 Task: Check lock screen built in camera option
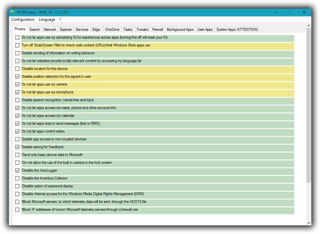[x=17, y=163]
